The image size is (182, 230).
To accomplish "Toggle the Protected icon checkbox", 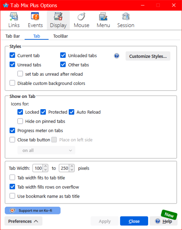I will coord(43,112).
